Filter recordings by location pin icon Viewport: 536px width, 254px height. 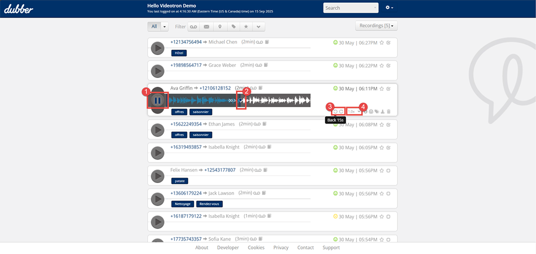pyautogui.click(x=219, y=26)
